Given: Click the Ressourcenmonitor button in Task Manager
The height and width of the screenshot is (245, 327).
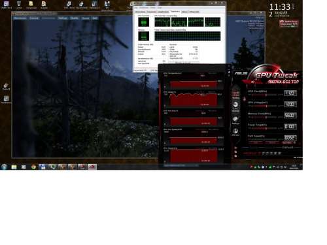Looking at the screenshot, I should point(183,63).
